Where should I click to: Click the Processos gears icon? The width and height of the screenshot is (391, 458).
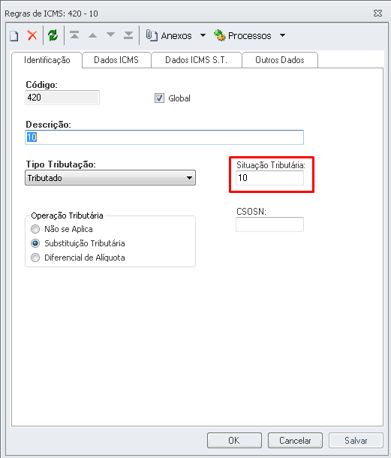pos(220,35)
